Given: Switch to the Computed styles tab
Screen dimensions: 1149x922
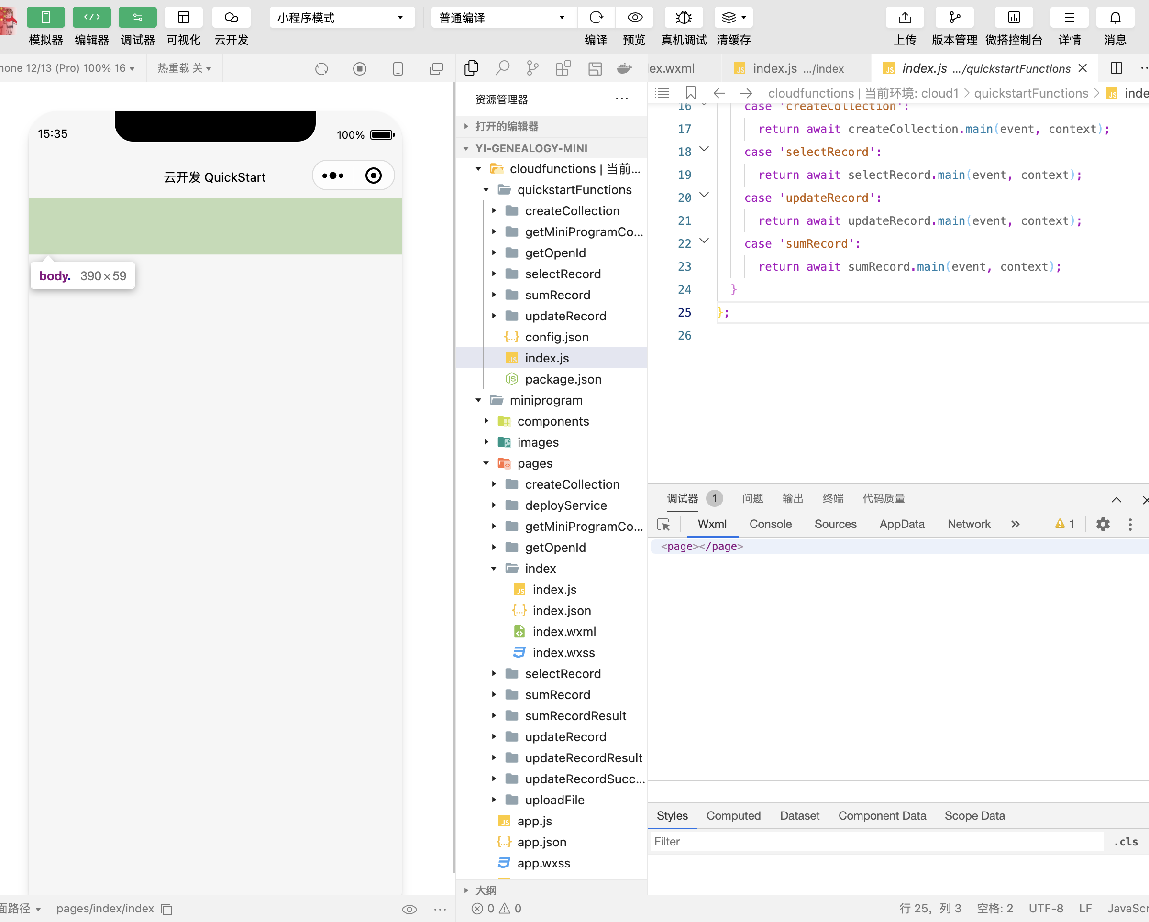Looking at the screenshot, I should pos(733,815).
